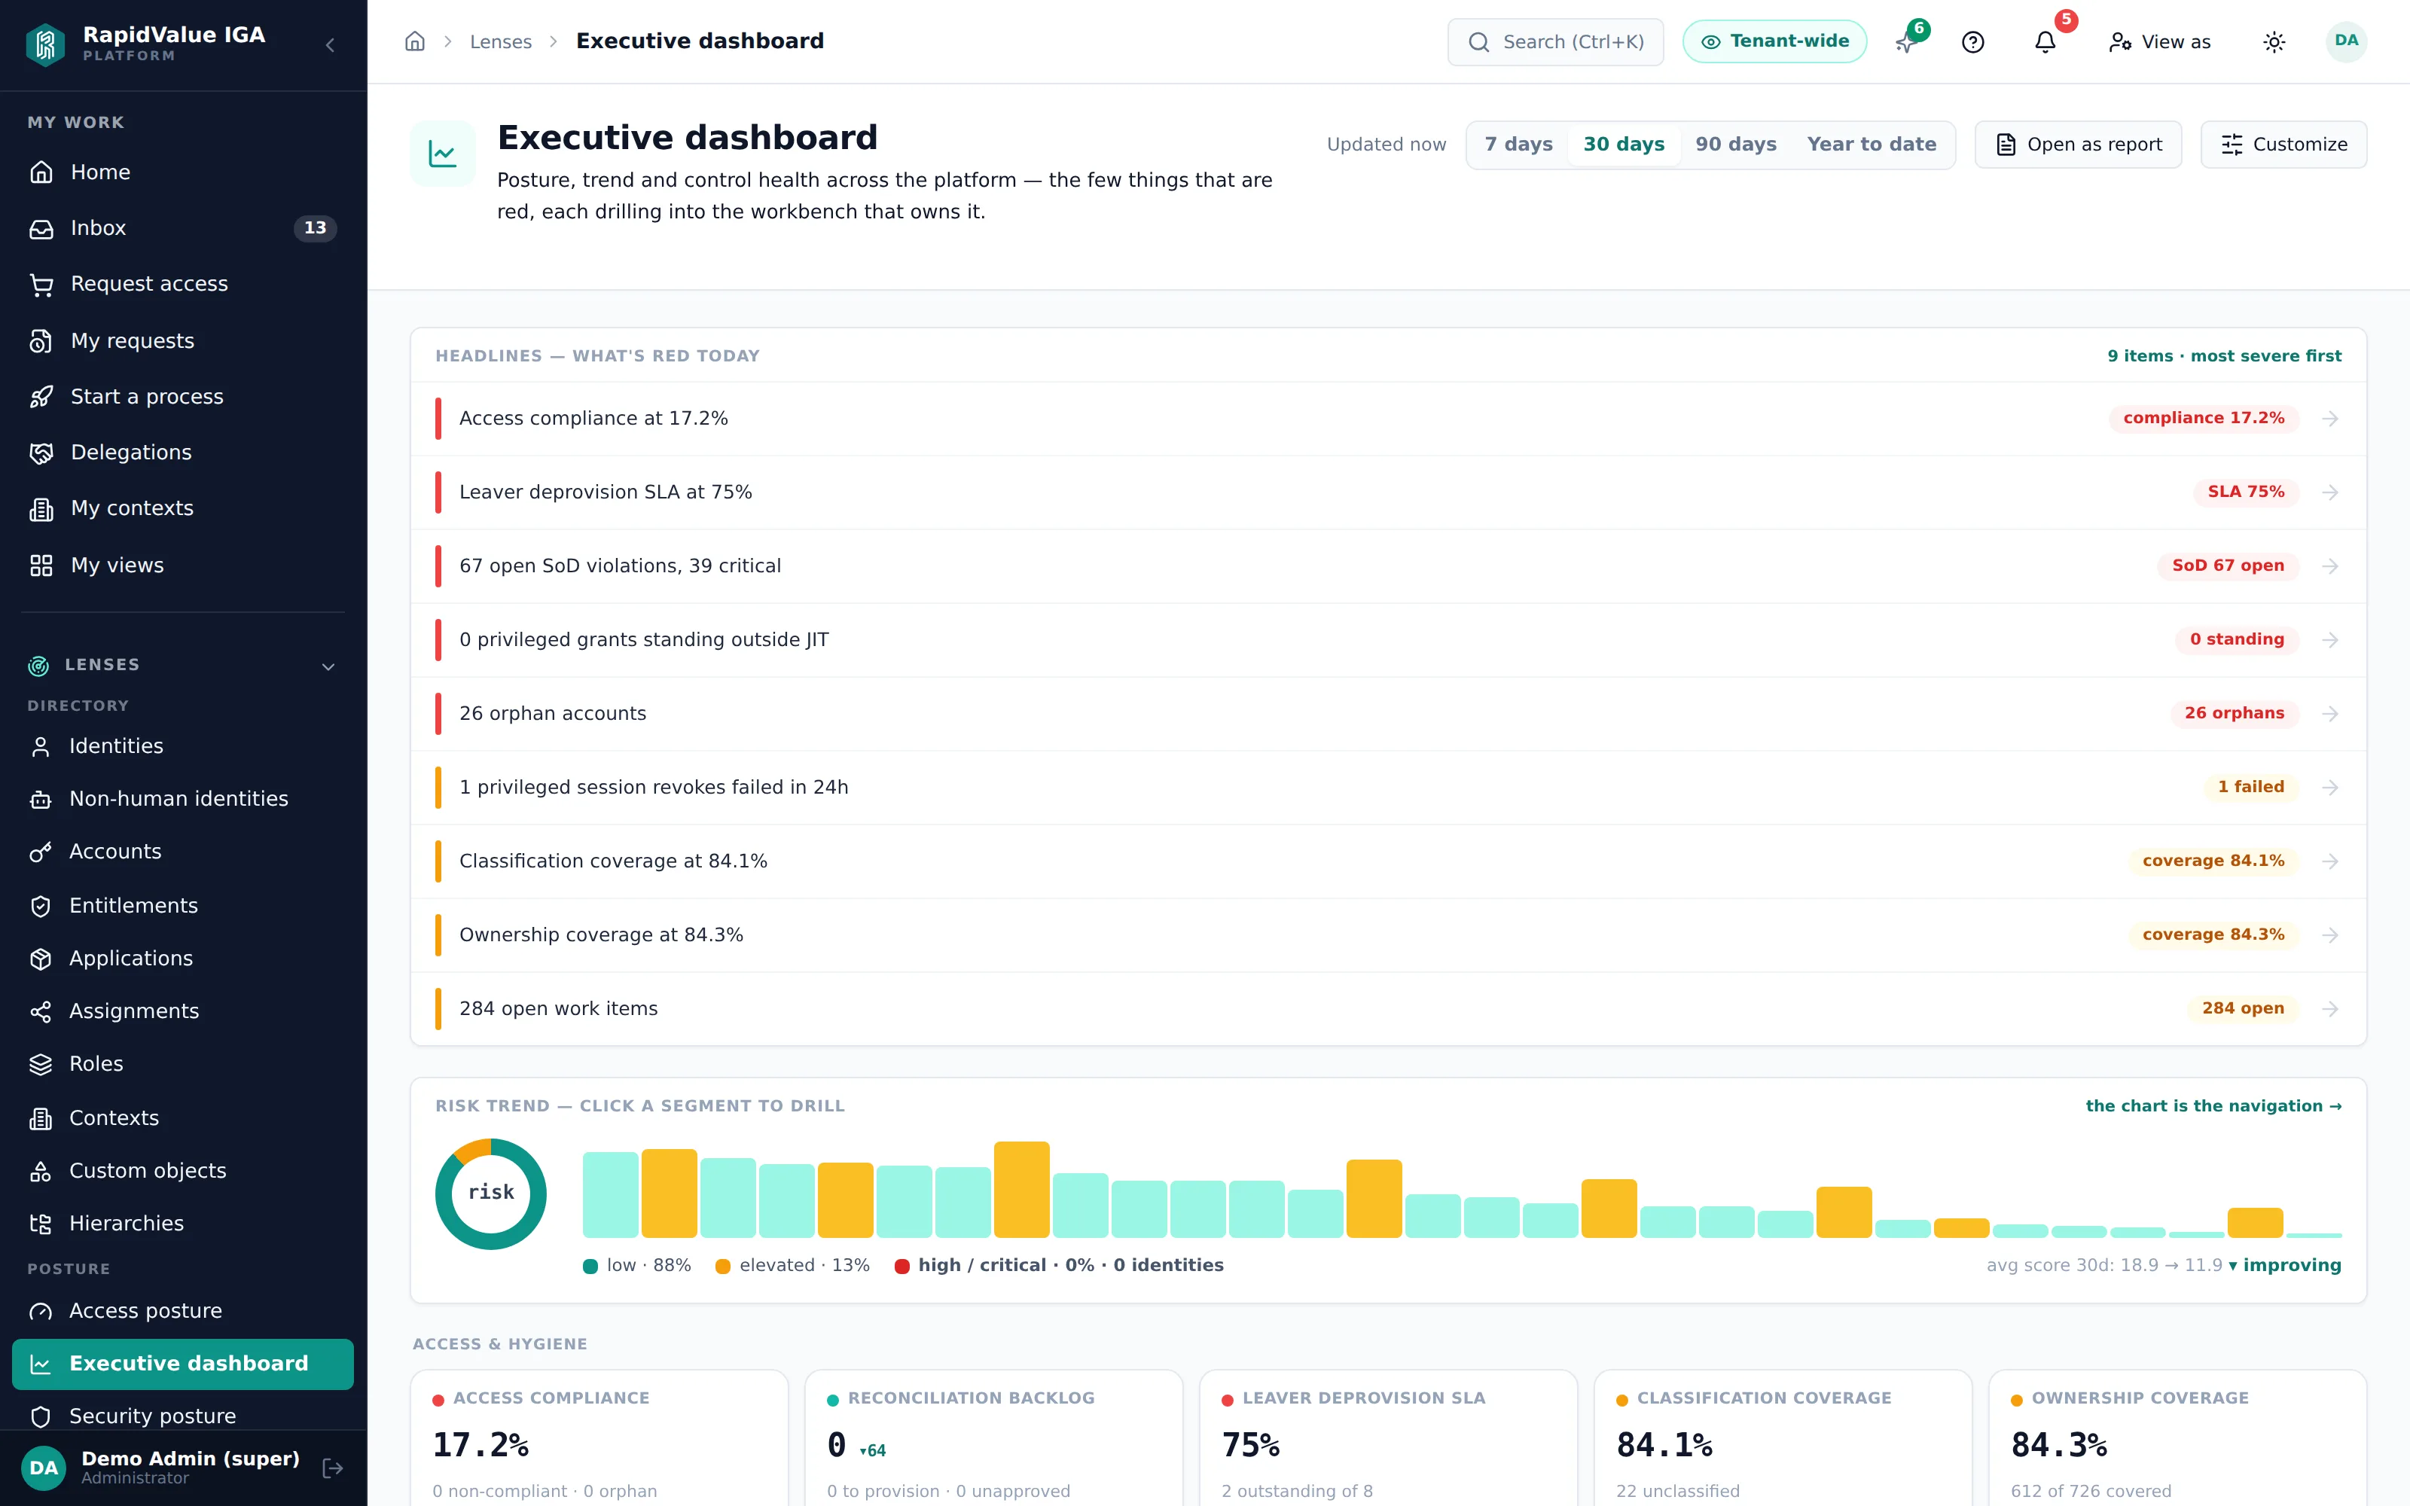The height and width of the screenshot is (1506, 2410).
Task: Open Classification coverage at 84.1% headline
Action: pyautogui.click(x=1388, y=861)
